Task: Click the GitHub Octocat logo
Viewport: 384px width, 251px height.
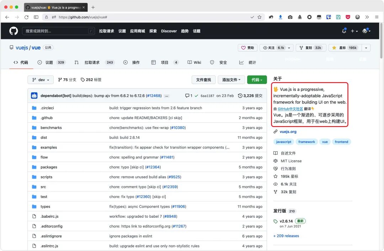Action: 14,31
